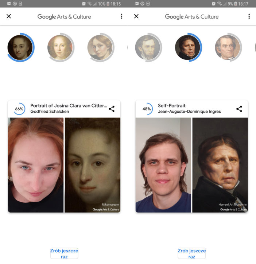Tap checkbox notification icon in left status bar
Viewport: 256px width, 264px height.
tap(20, 4)
